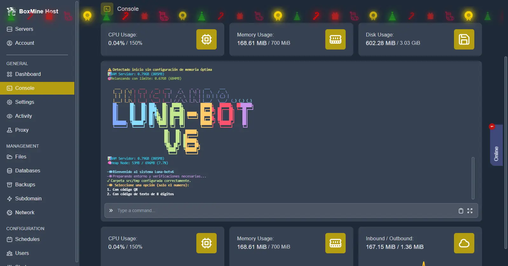Click the bottom CPU Usage chip icon
This screenshot has height=266, width=508.
coord(207,243)
